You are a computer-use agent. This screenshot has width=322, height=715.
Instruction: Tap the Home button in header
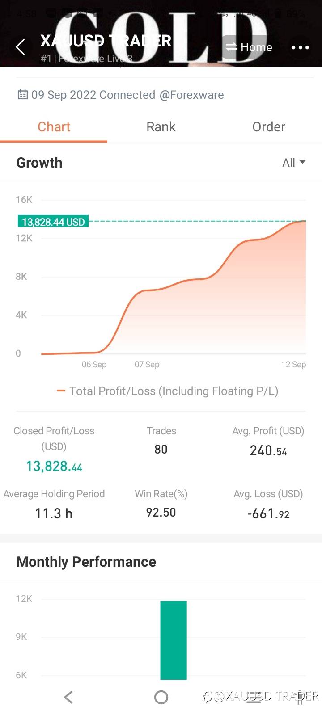256,47
